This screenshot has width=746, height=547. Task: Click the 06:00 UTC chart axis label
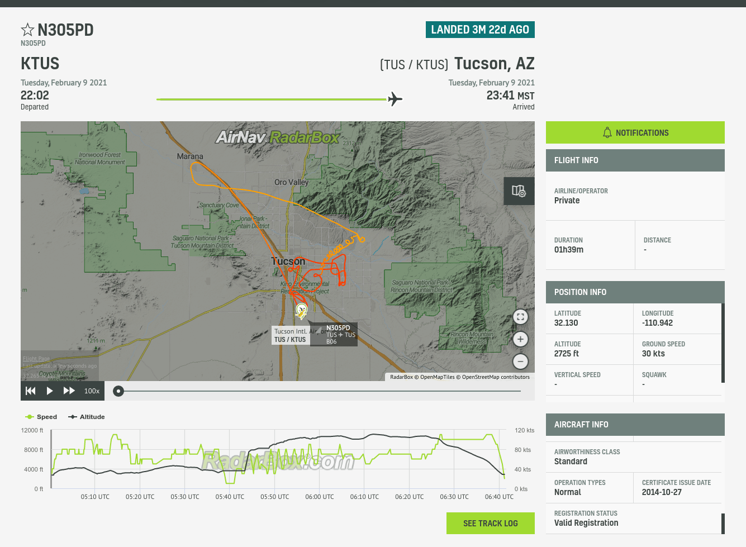320,497
